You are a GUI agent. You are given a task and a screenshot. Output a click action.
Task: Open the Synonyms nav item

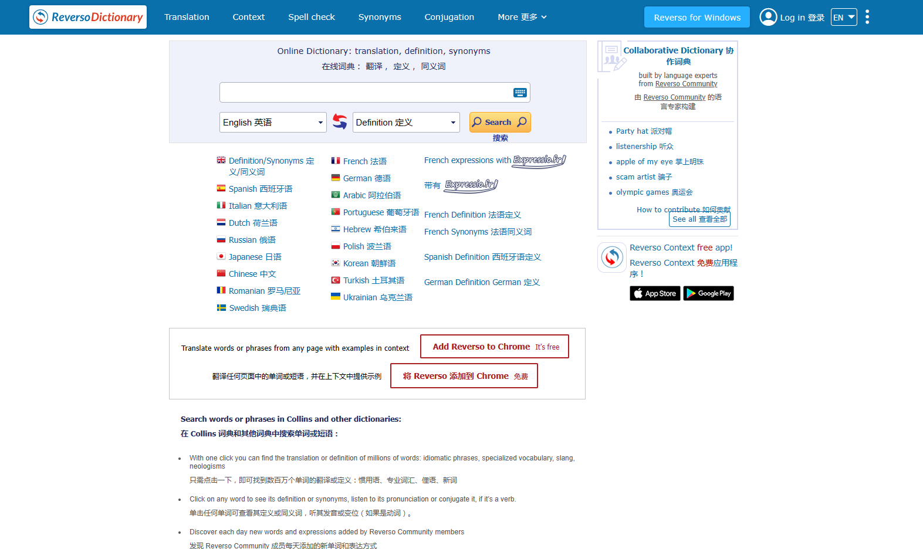coord(380,17)
